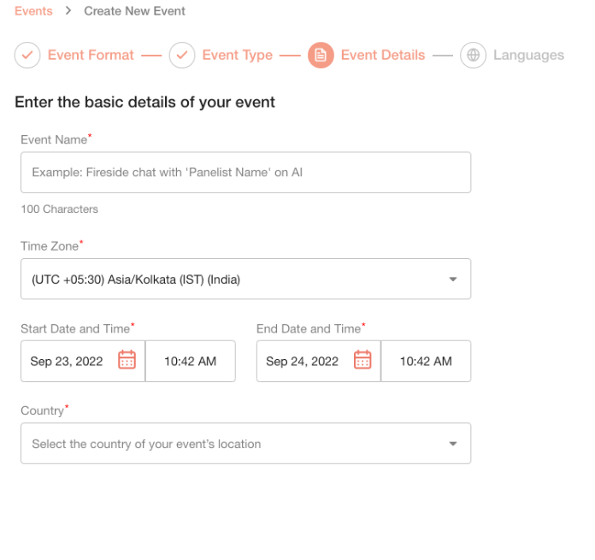Click the Sep 23, 2022 start date field
The width and height of the screenshot is (595, 560).
(83, 361)
